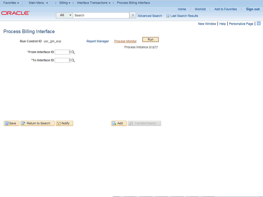Open the Favorites dropdown menu
The image size is (263, 197).
coord(11,3)
